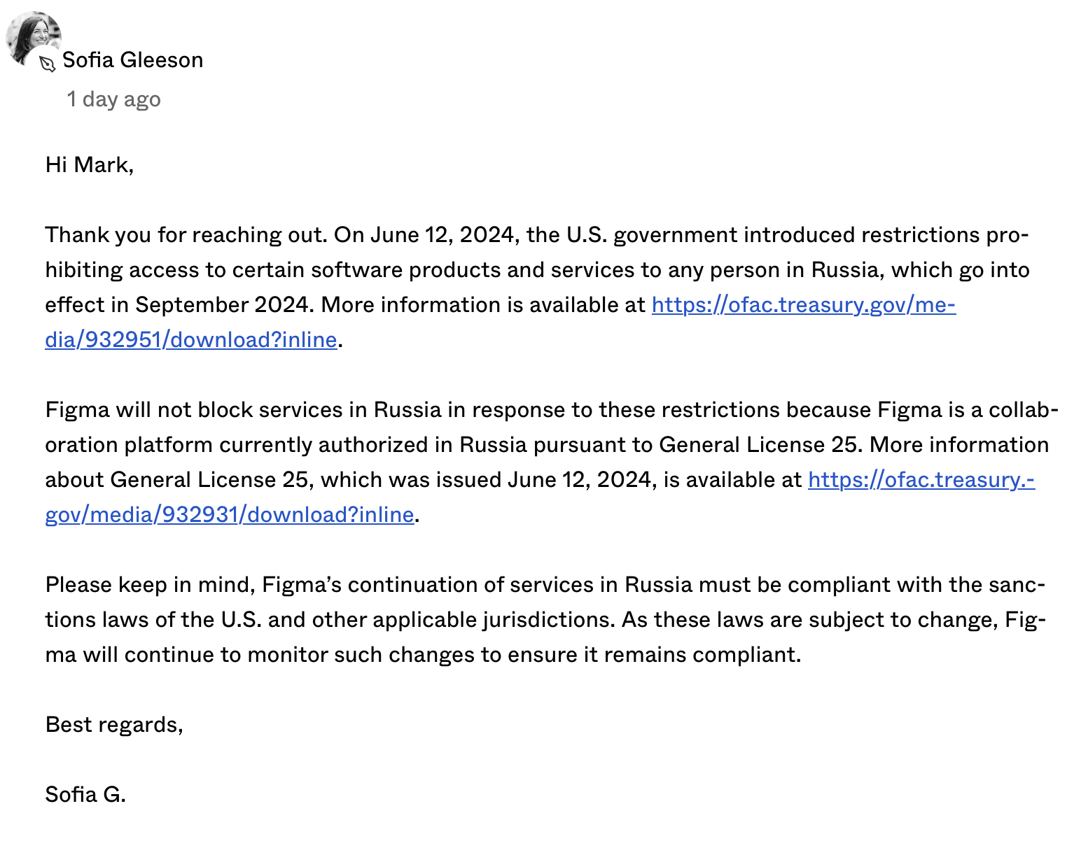Click the "1 day ago" timestamp

coord(113,99)
